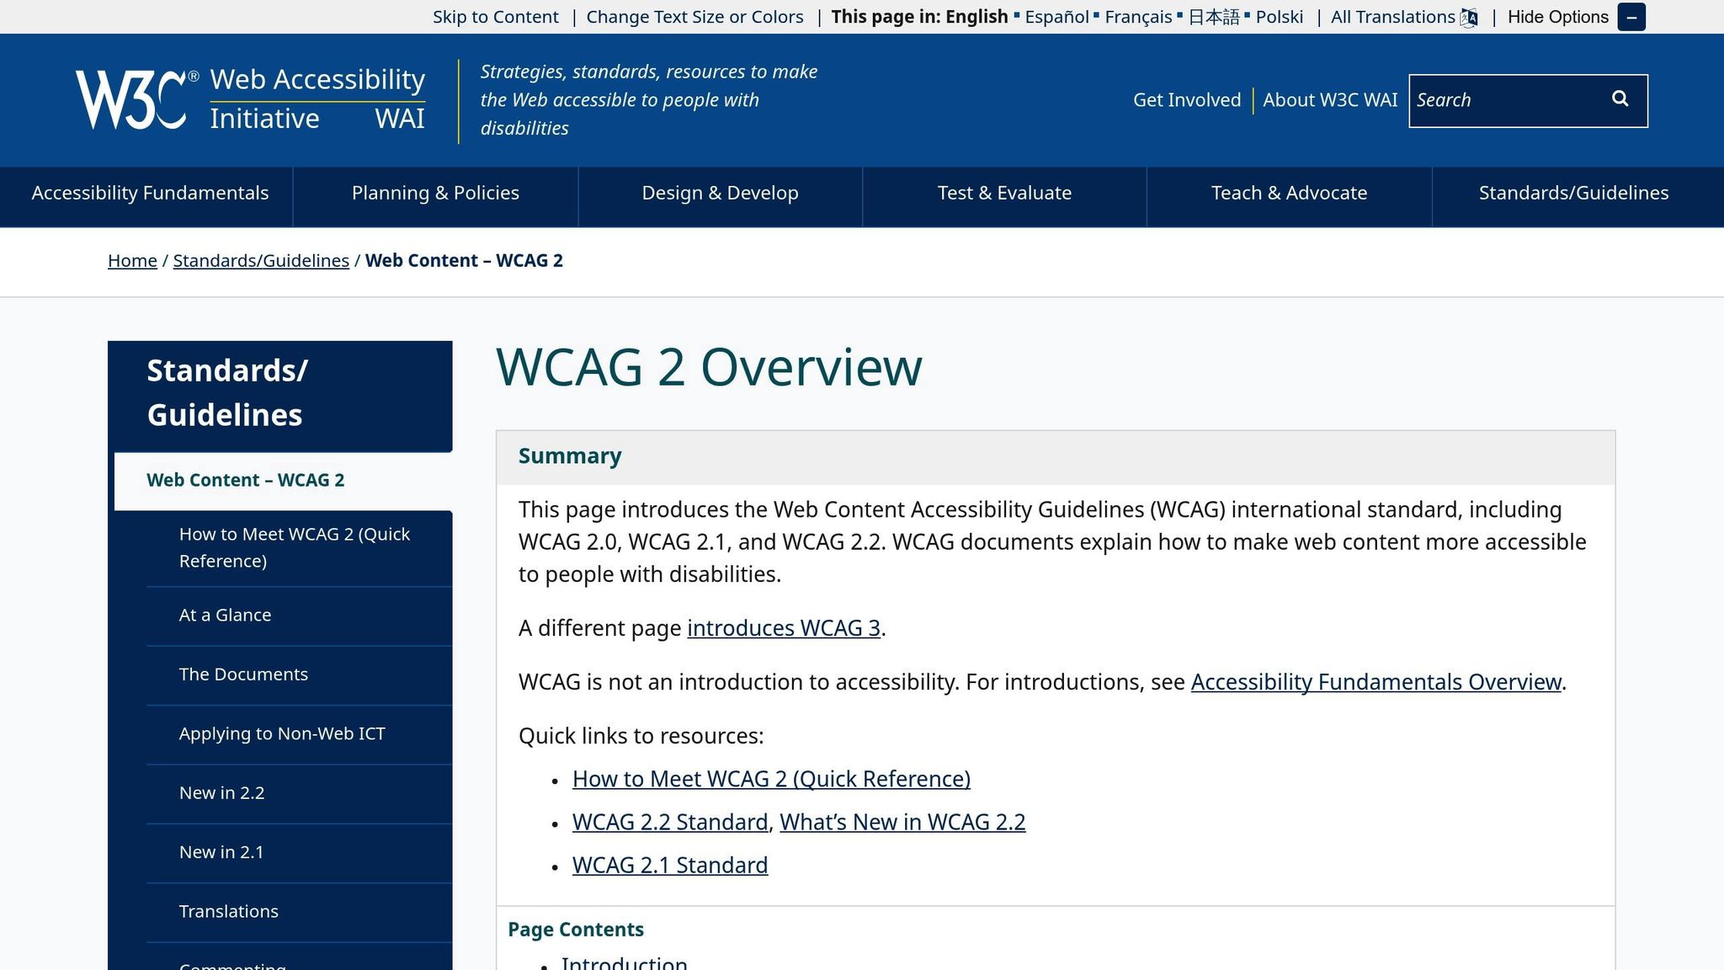Image resolution: width=1724 pixels, height=970 pixels.
Task: Open Applying to Non-Web ICT sidebar item
Action: point(281,733)
